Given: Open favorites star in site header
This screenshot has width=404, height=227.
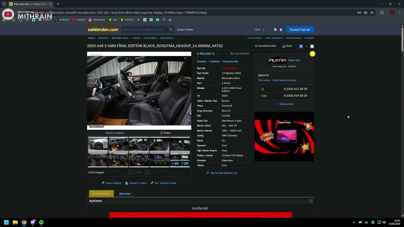Looking at the screenshot, I should coord(281,30).
